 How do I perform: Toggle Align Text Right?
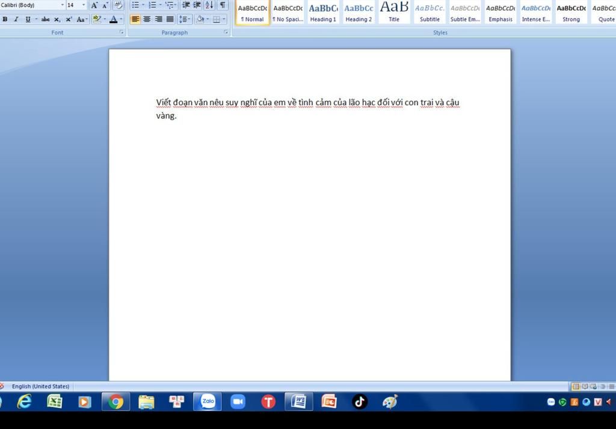pos(158,19)
